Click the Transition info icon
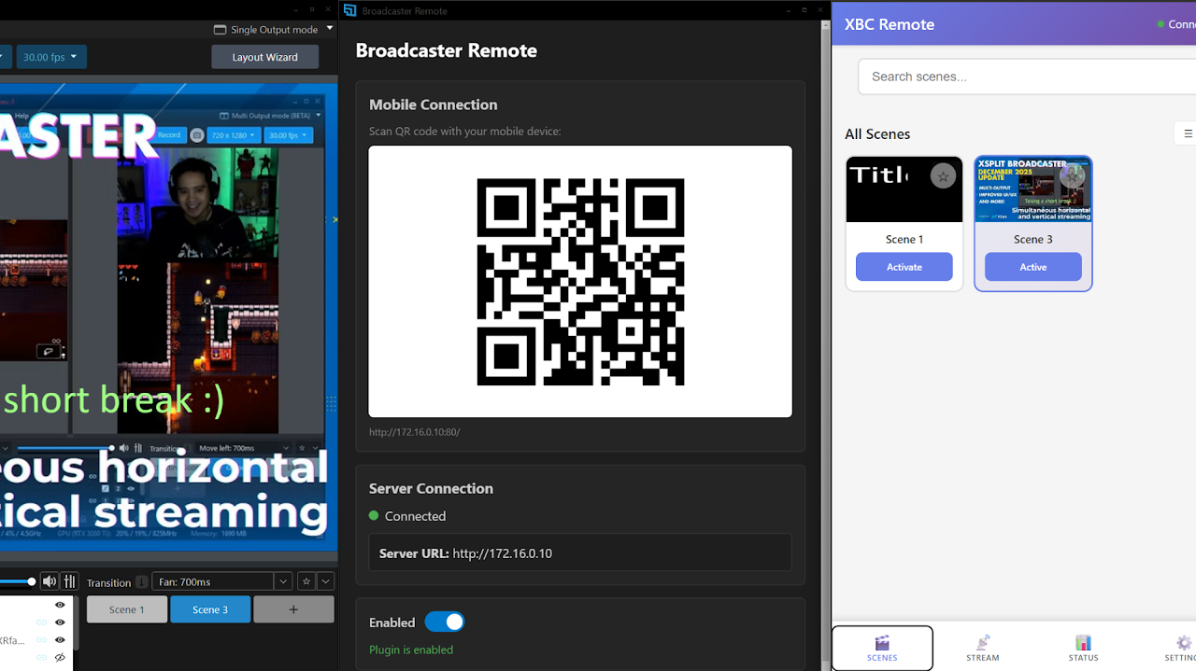This screenshot has width=1196, height=671. 141,581
